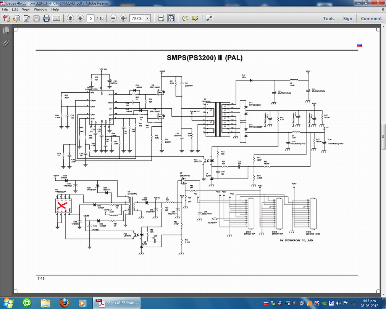Screen dimensions: 386x309
Task: Click the page number input field
Action: [x=91, y=18]
